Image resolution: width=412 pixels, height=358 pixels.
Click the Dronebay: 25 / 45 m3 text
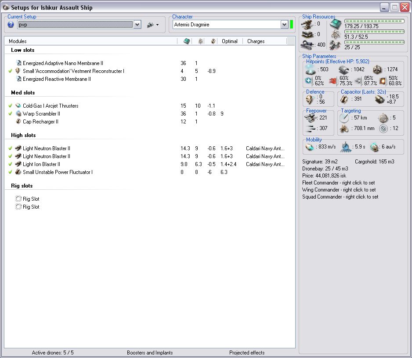click(325, 169)
